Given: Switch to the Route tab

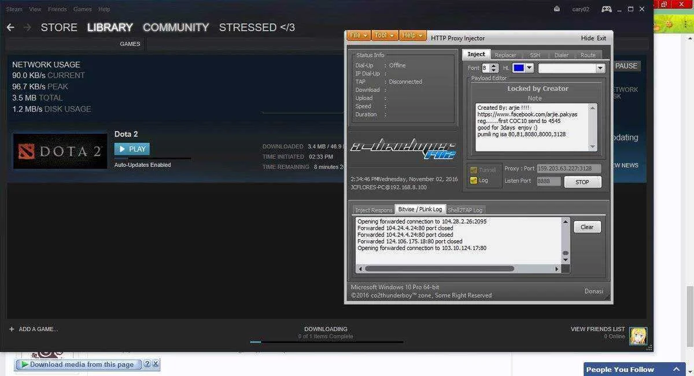Looking at the screenshot, I should [588, 55].
